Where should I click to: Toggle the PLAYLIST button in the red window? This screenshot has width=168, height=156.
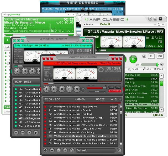click(x=115, y=91)
